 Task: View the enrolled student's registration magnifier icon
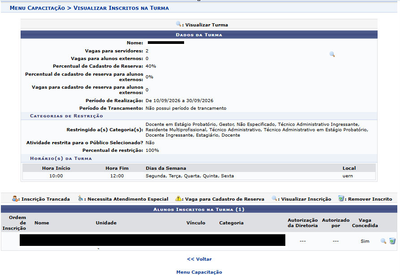(383, 241)
